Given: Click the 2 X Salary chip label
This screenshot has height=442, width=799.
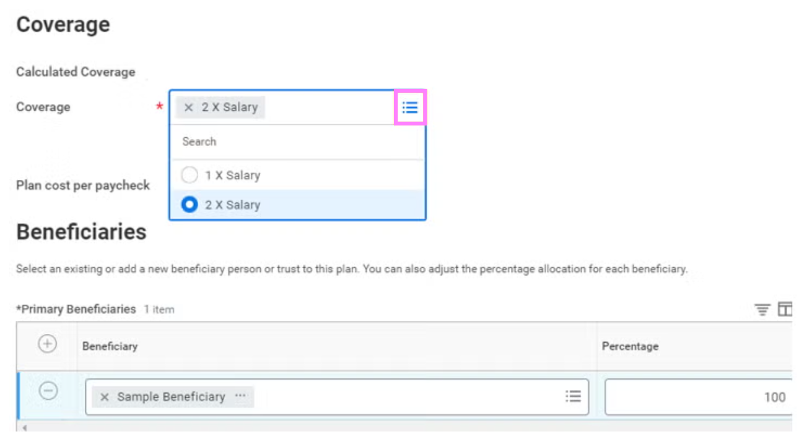Looking at the screenshot, I should point(229,108).
